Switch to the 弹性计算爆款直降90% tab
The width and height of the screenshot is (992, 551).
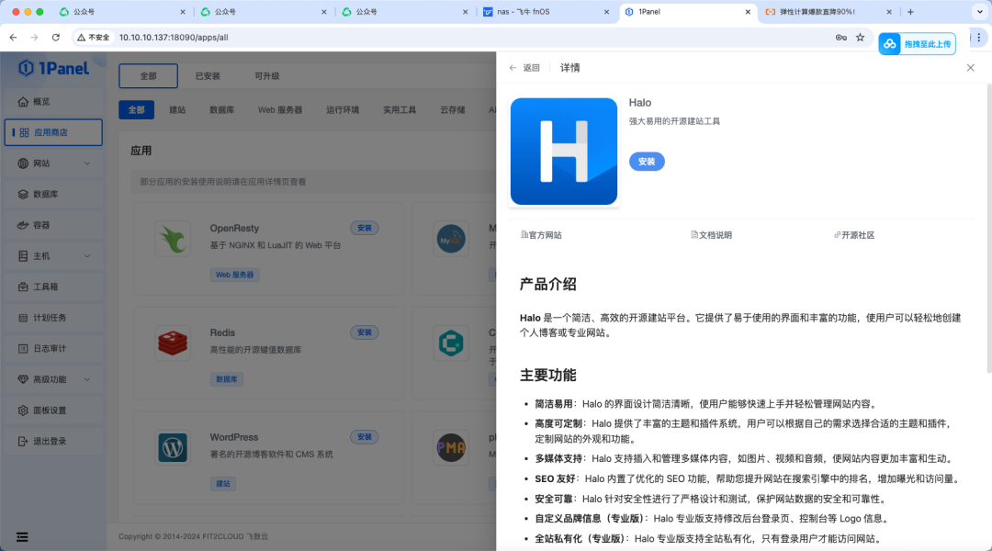pyautogui.click(x=829, y=12)
